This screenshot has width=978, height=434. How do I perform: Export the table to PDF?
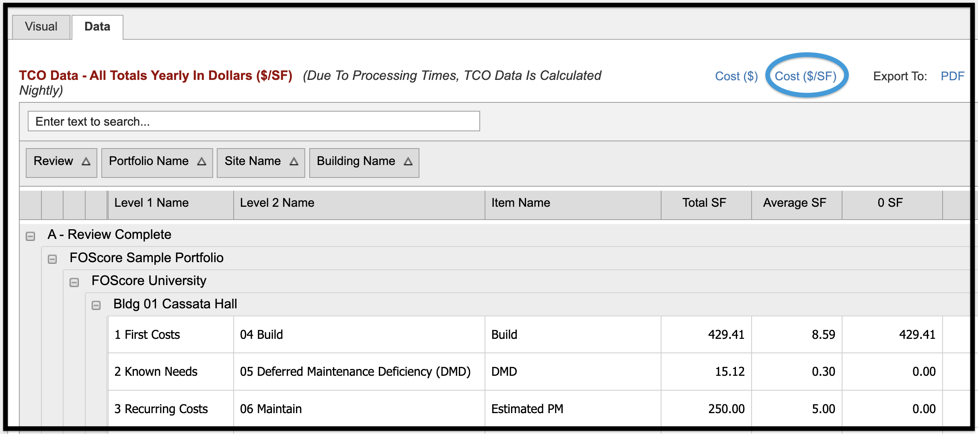(x=952, y=76)
